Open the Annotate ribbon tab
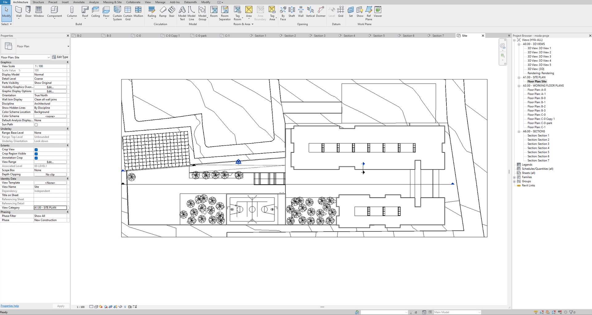Image resolution: width=592 pixels, height=315 pixels. [79, 2]
